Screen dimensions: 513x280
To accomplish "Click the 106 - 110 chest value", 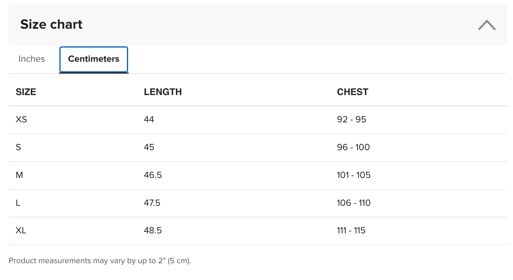I will pyautogui.click(x=354, y=203).
